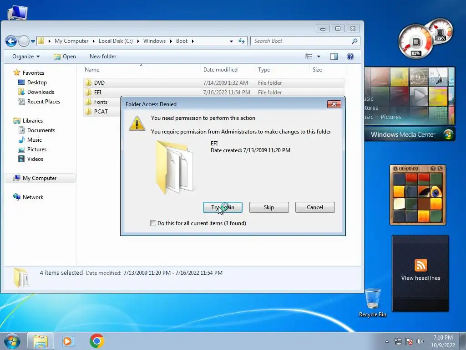Open Desktop in navigation pane

37,82
